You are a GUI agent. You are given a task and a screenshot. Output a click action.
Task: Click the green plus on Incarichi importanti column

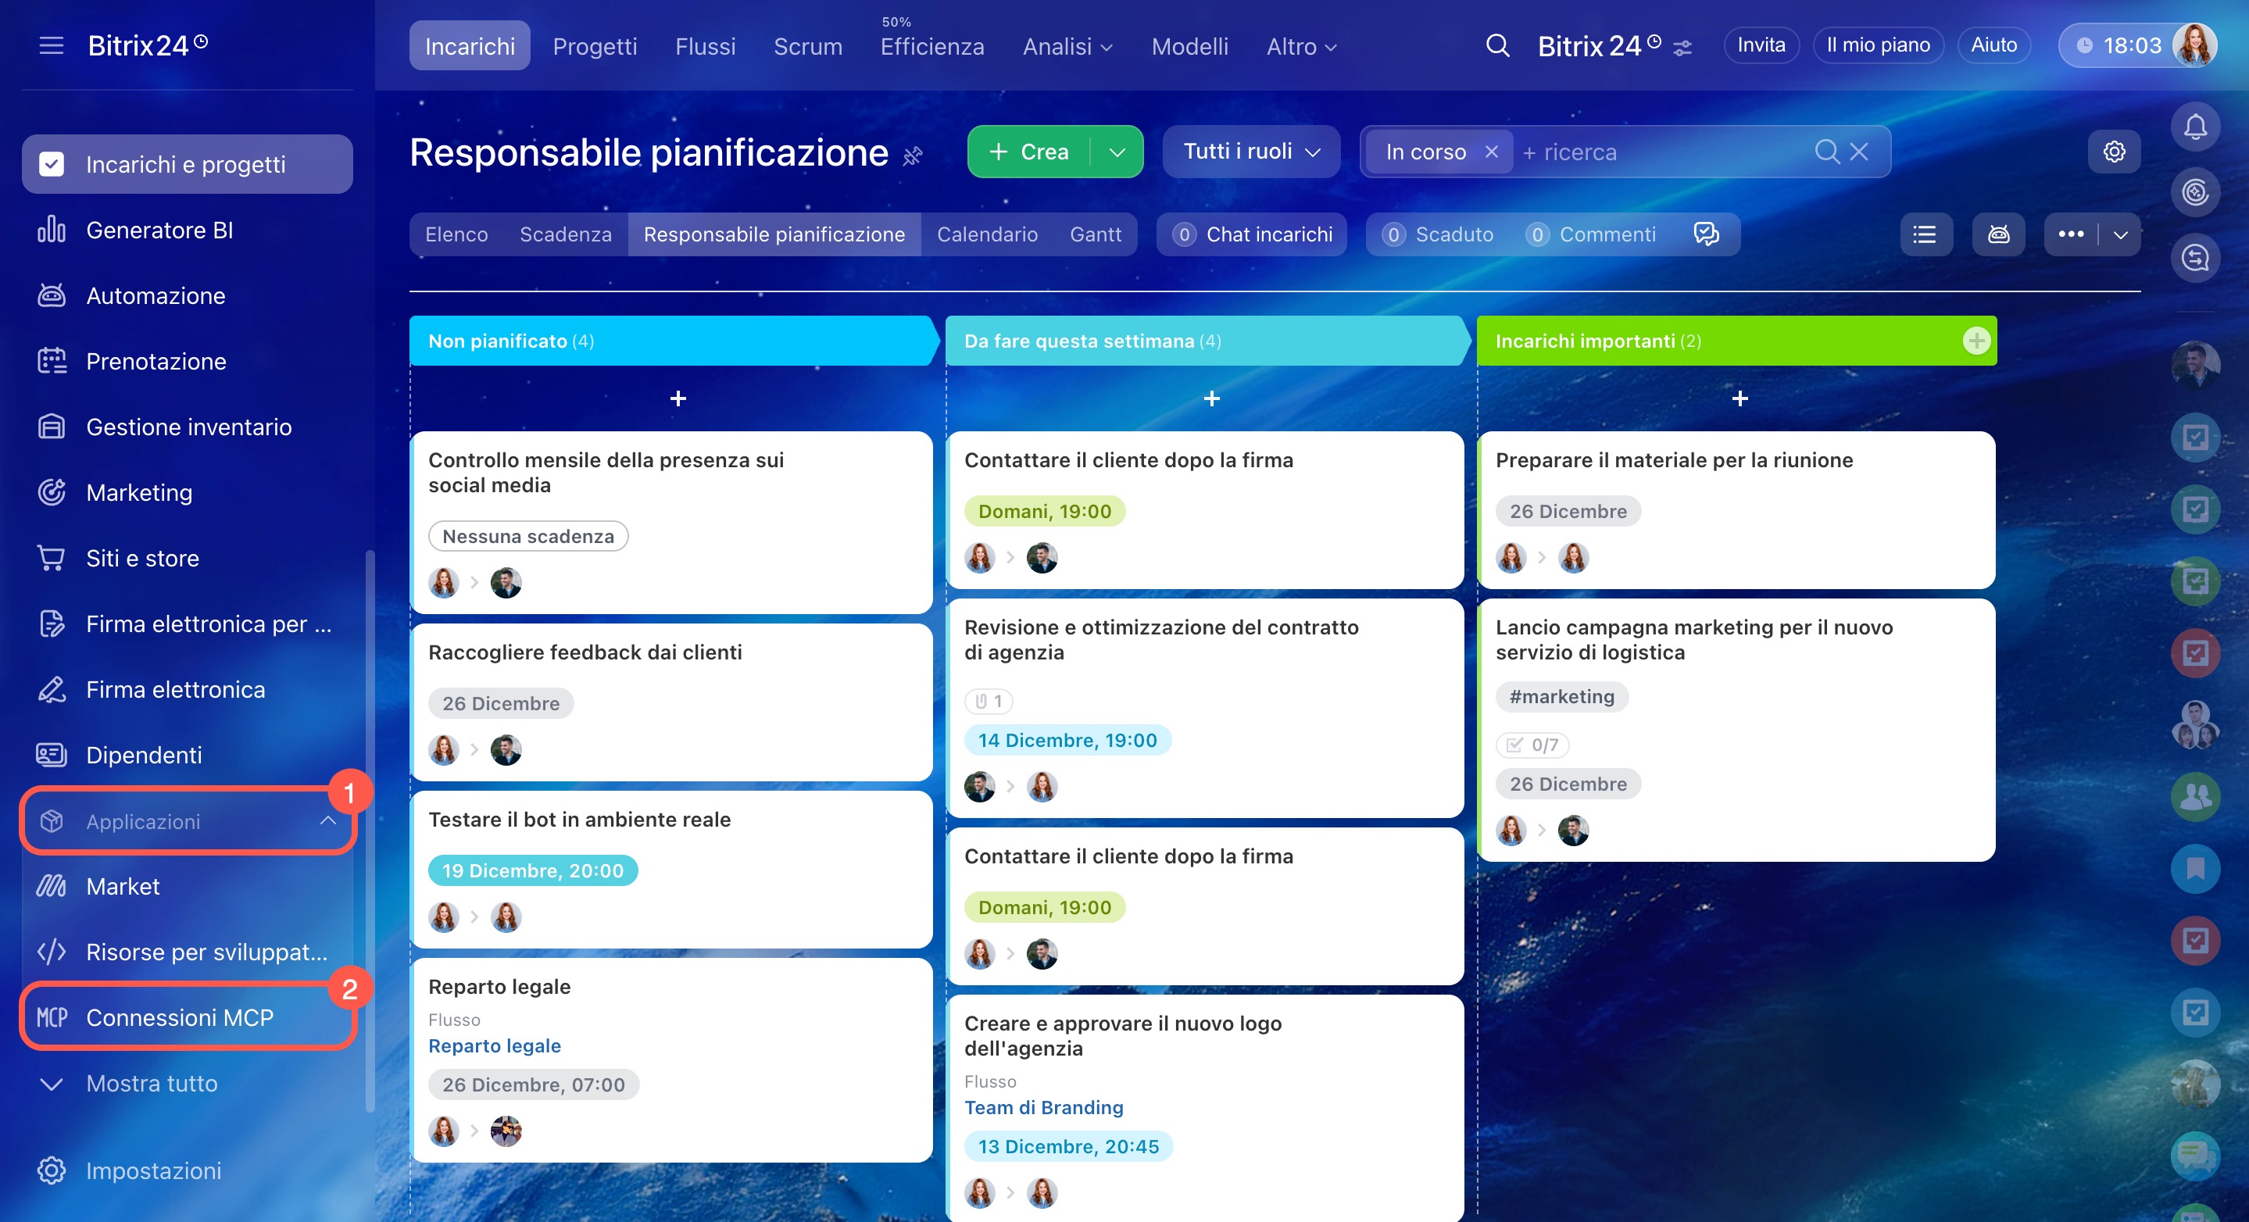tap(1975, 341)
